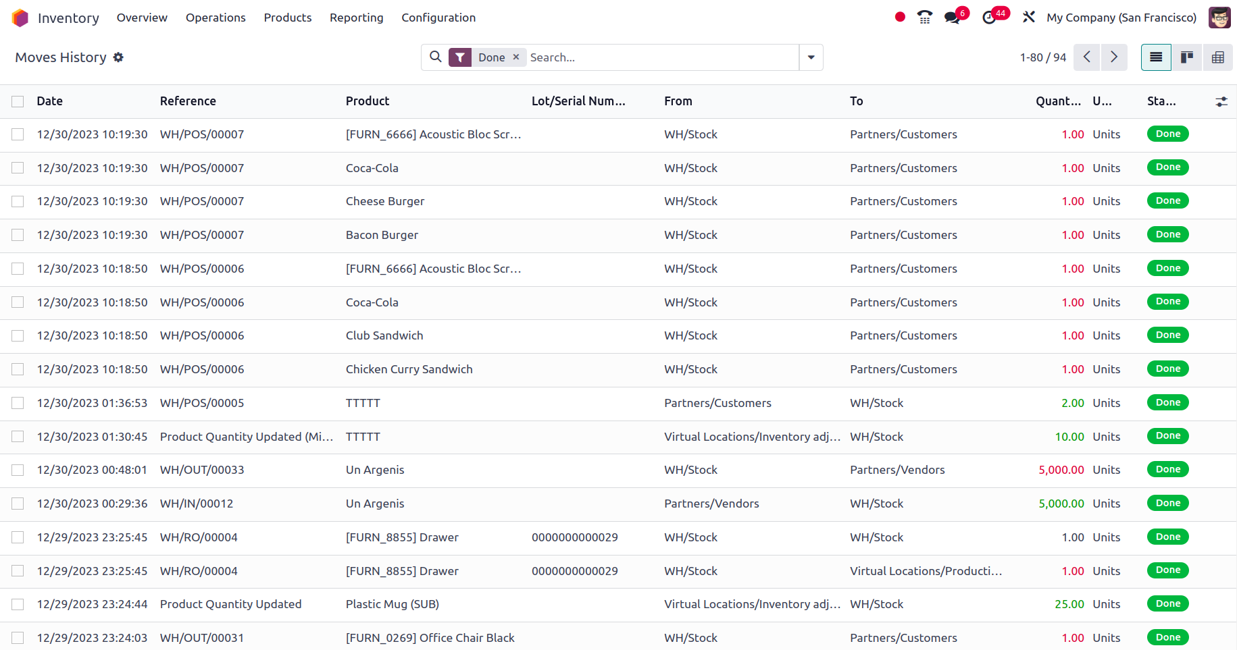Viewport: 1237px width, 650px height.
Task: Open the Operations menu
Action: coord(216,18)
